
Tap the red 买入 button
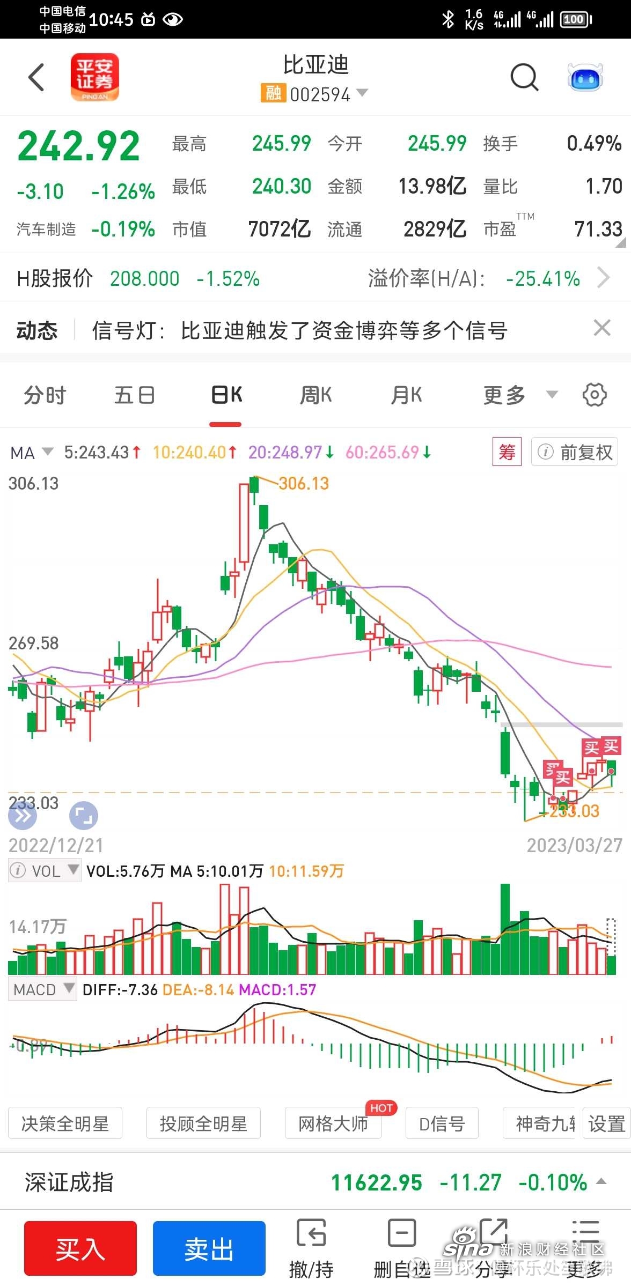[80, 1248]
